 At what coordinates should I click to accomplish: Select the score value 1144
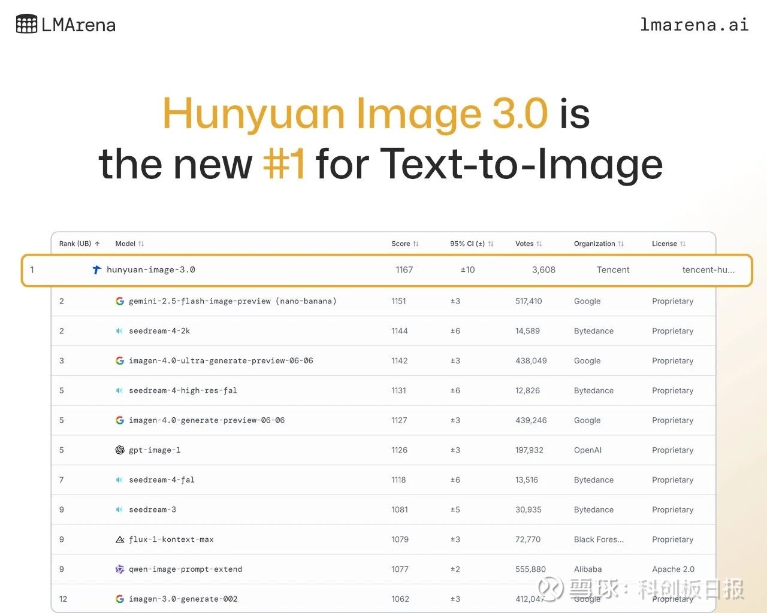[x=400, y=331]
